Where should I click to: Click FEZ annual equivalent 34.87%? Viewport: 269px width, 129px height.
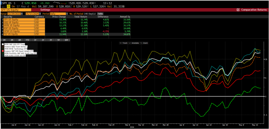pyautogui.click(x=127, y=34)
